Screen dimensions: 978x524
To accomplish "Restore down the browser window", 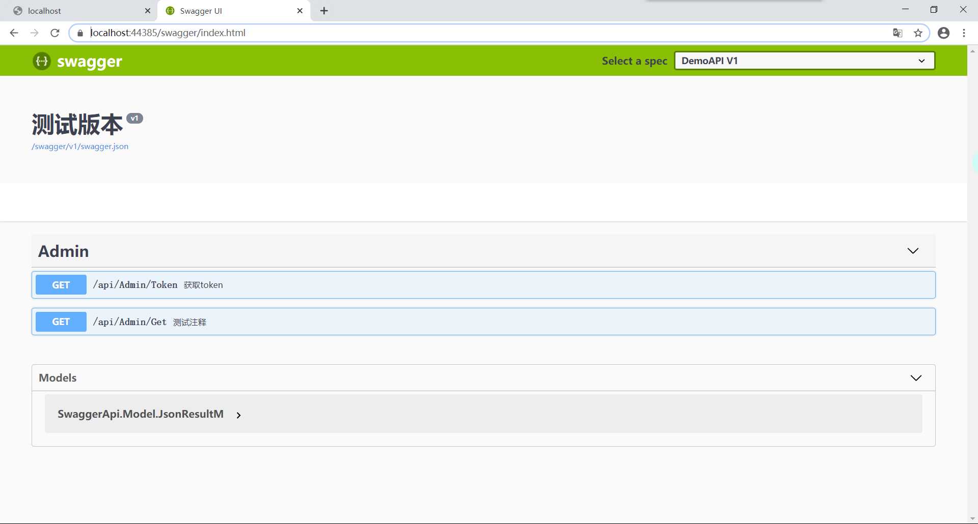I will click(934, 10).
